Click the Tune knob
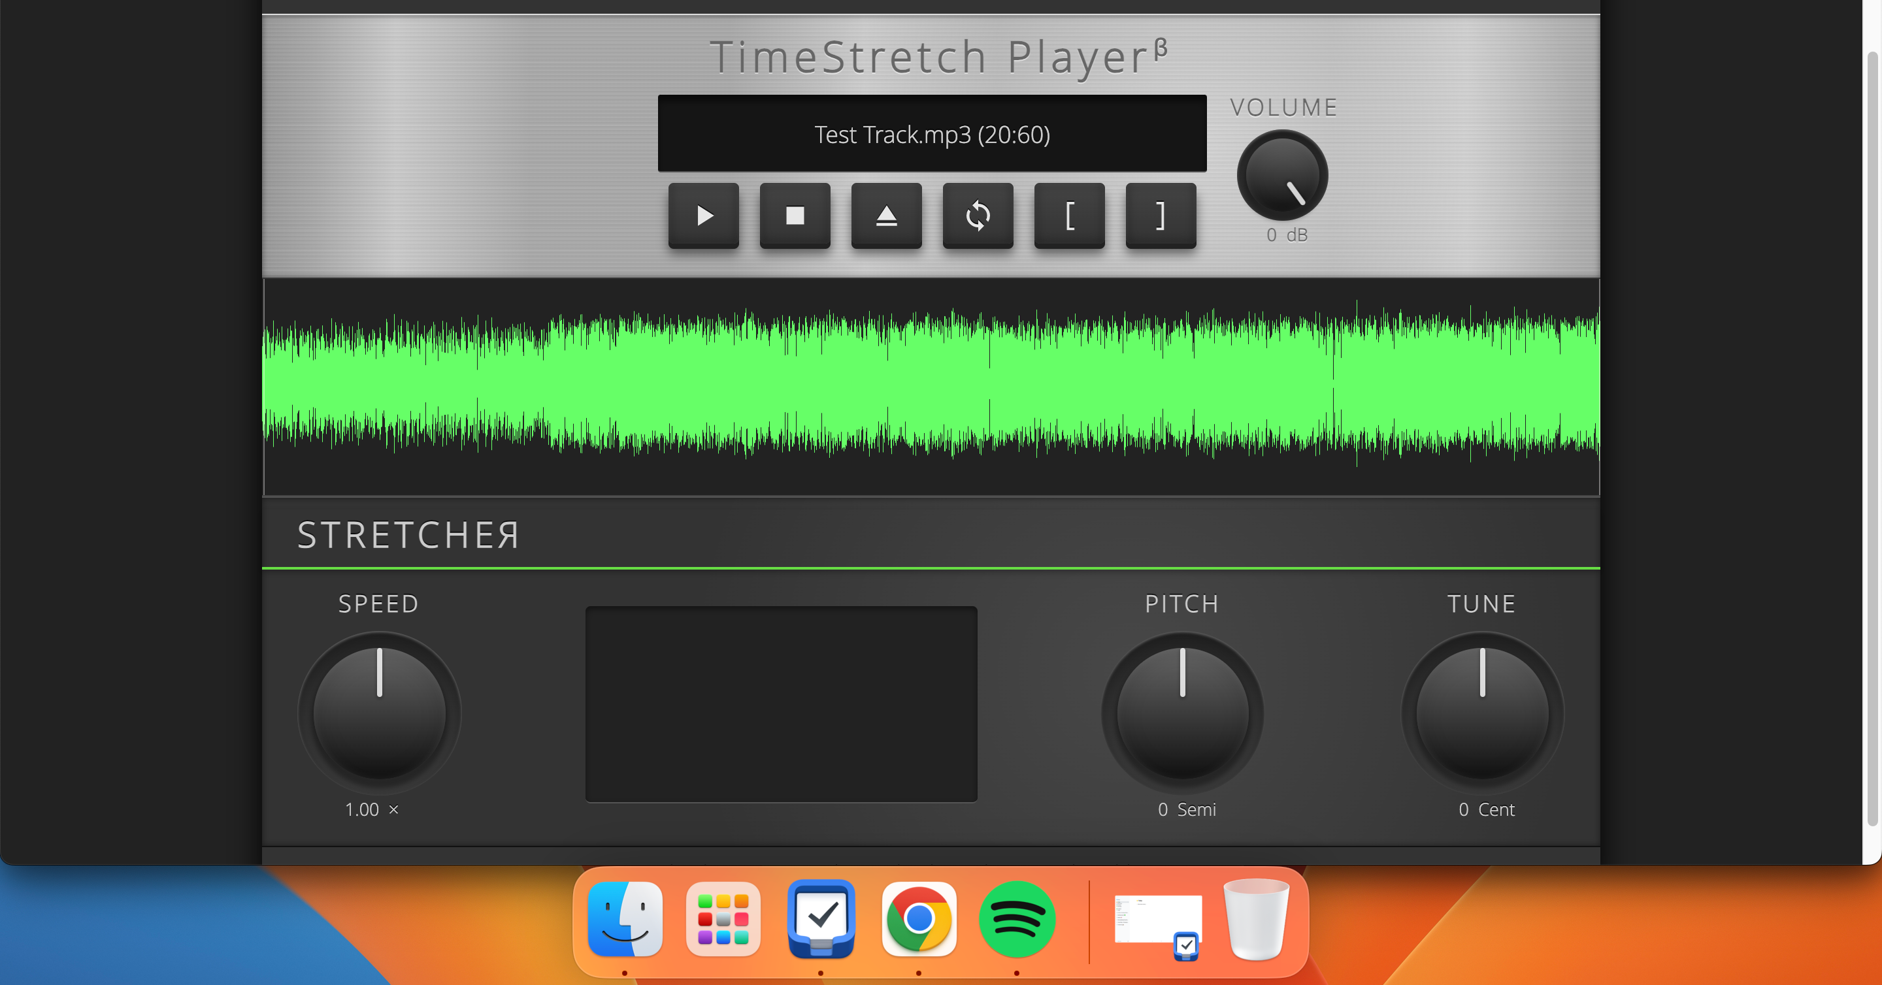The height and width of the screenshot is (985, 1882). (x=1481, y=713)
